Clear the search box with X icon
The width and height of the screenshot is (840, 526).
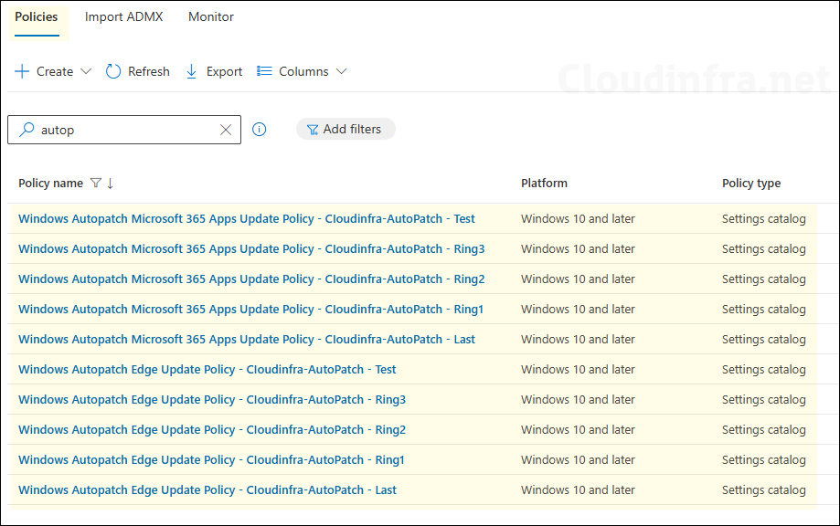click(x=226, y=130)
